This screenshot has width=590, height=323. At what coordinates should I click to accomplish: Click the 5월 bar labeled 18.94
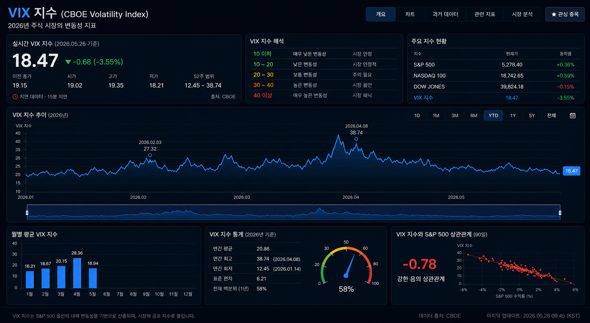93,278
